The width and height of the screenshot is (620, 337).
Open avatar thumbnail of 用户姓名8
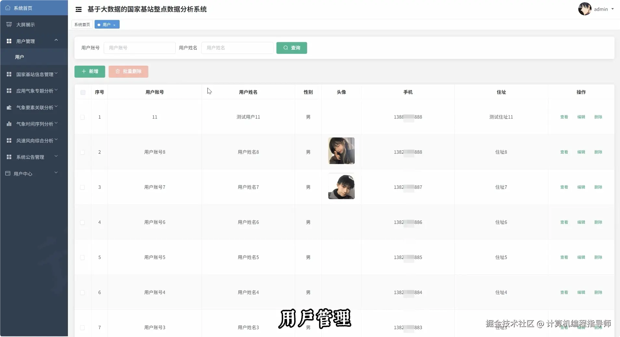pos(341,151)
